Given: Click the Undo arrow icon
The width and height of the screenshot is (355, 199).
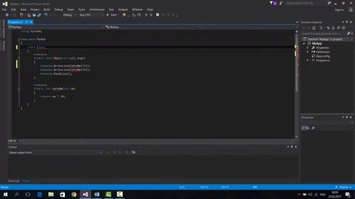Looking at the screenshot, I should click(46, 15).
